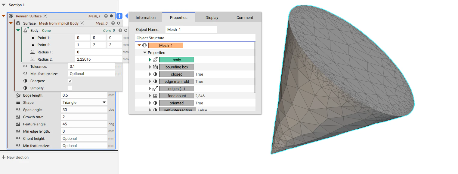Collapse the Mesh_1 node in Object Structure
458x174 pixels.
coord(139,45)
